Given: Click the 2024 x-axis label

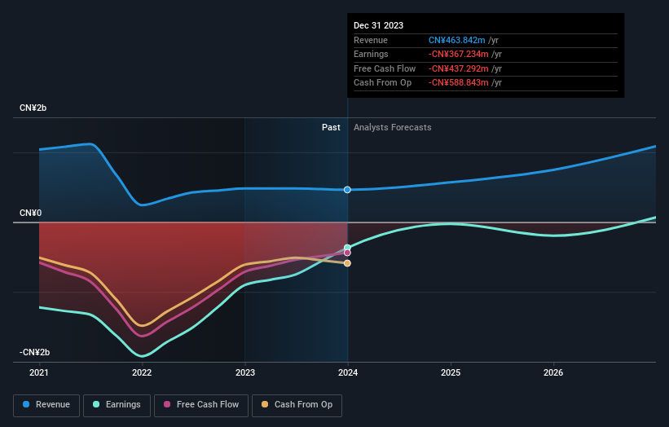Looking at the screenshot, I should 348,372.
